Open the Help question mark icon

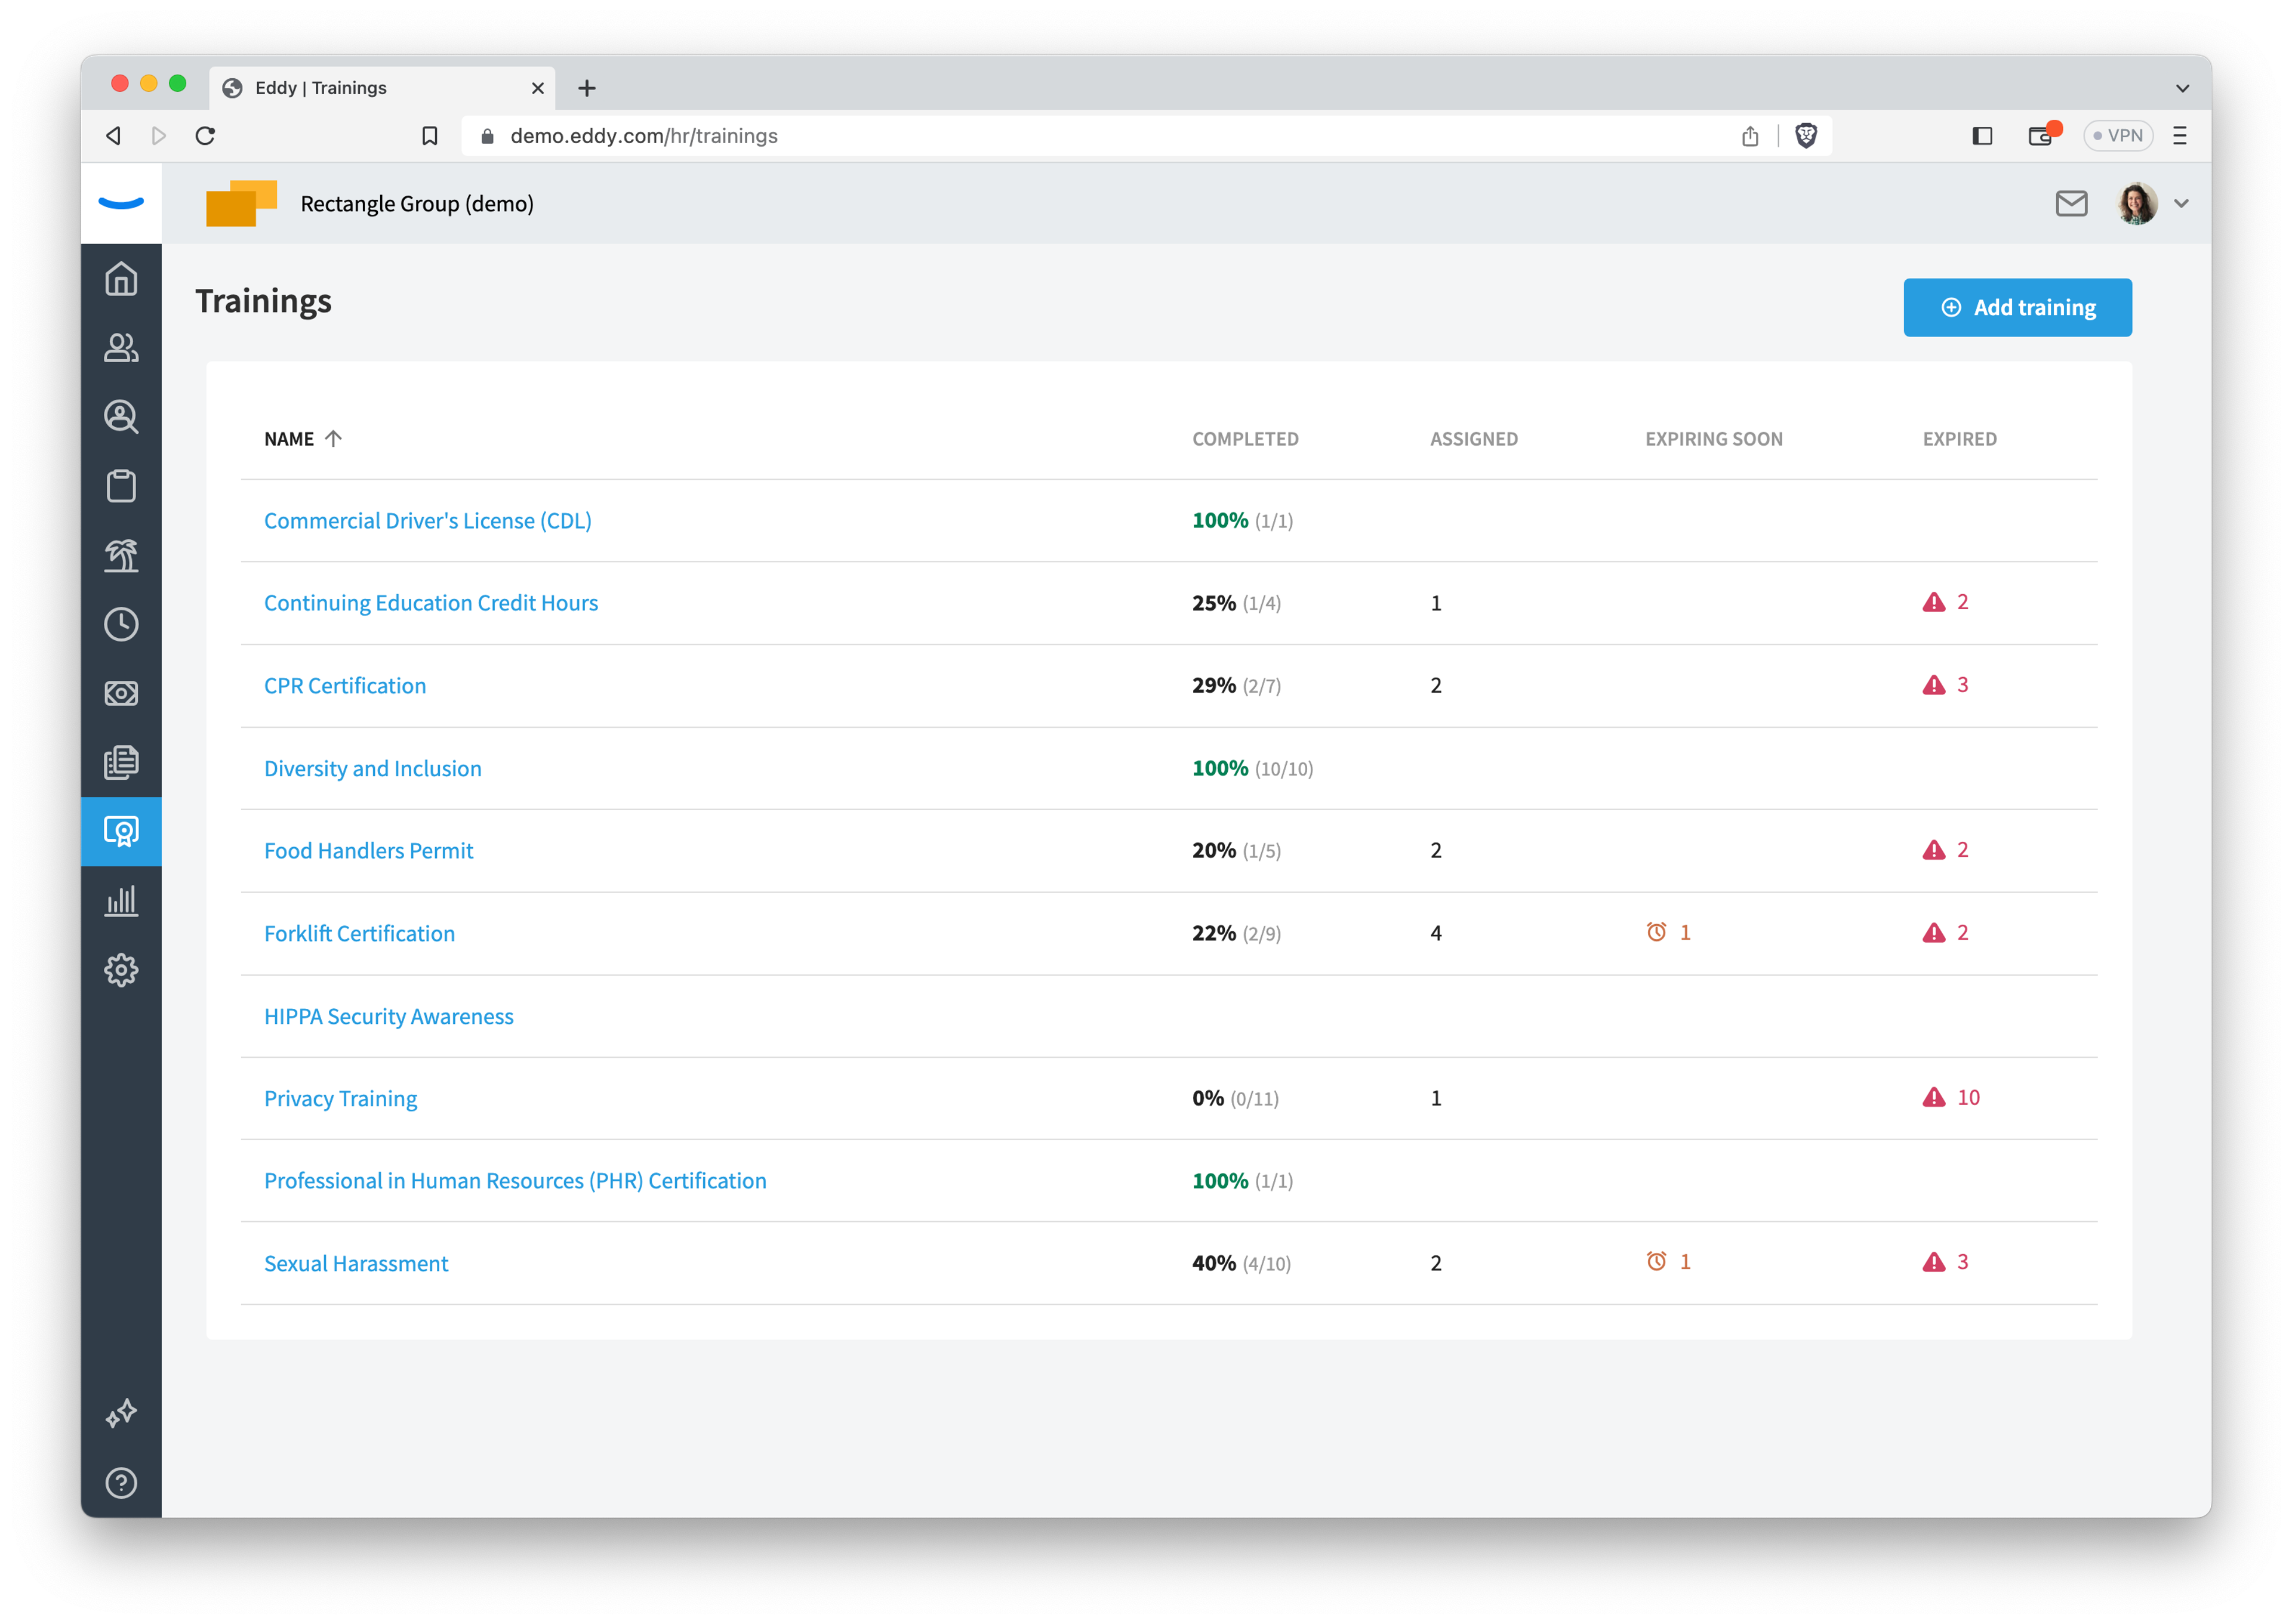coord(121,1482)
